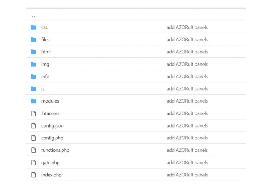Open the index.php file name

(x=51, y=175)
